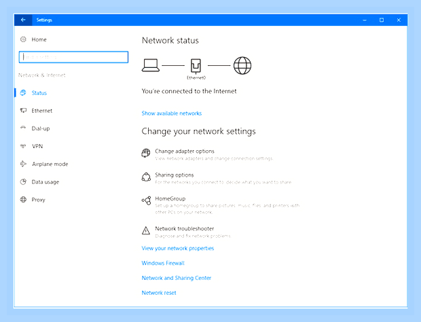Click the Network & Internet section label
This screenshot has width=421, height=322.
42,75
